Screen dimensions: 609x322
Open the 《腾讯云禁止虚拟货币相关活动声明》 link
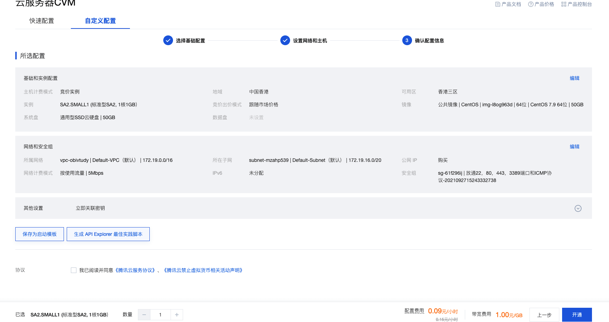tap(203, 270)
